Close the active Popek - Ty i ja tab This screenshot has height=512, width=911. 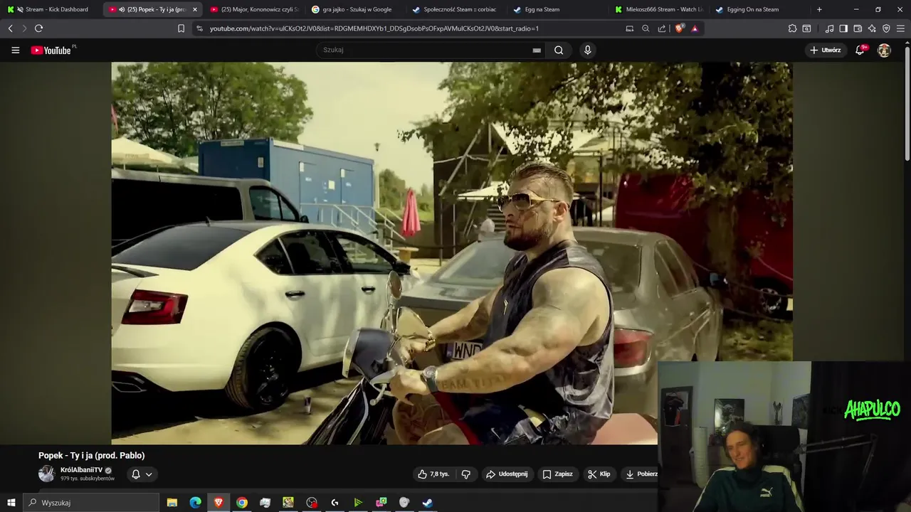[x=194, y=9]
